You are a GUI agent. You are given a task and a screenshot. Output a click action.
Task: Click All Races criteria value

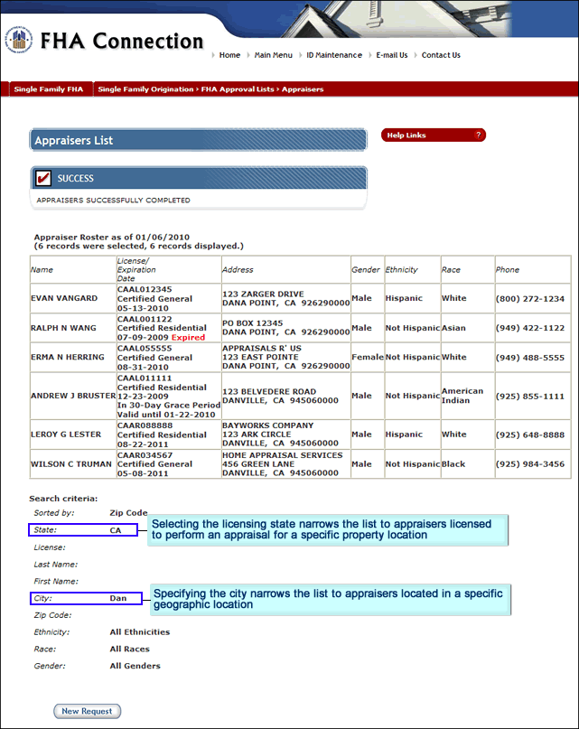point(130,649)
